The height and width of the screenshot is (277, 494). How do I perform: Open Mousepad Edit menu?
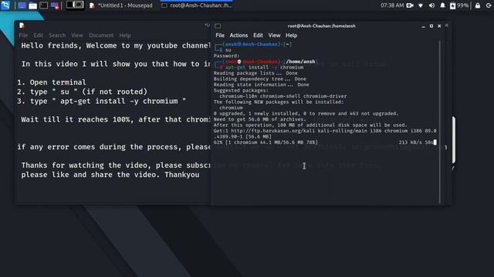[x=39, y=35]
